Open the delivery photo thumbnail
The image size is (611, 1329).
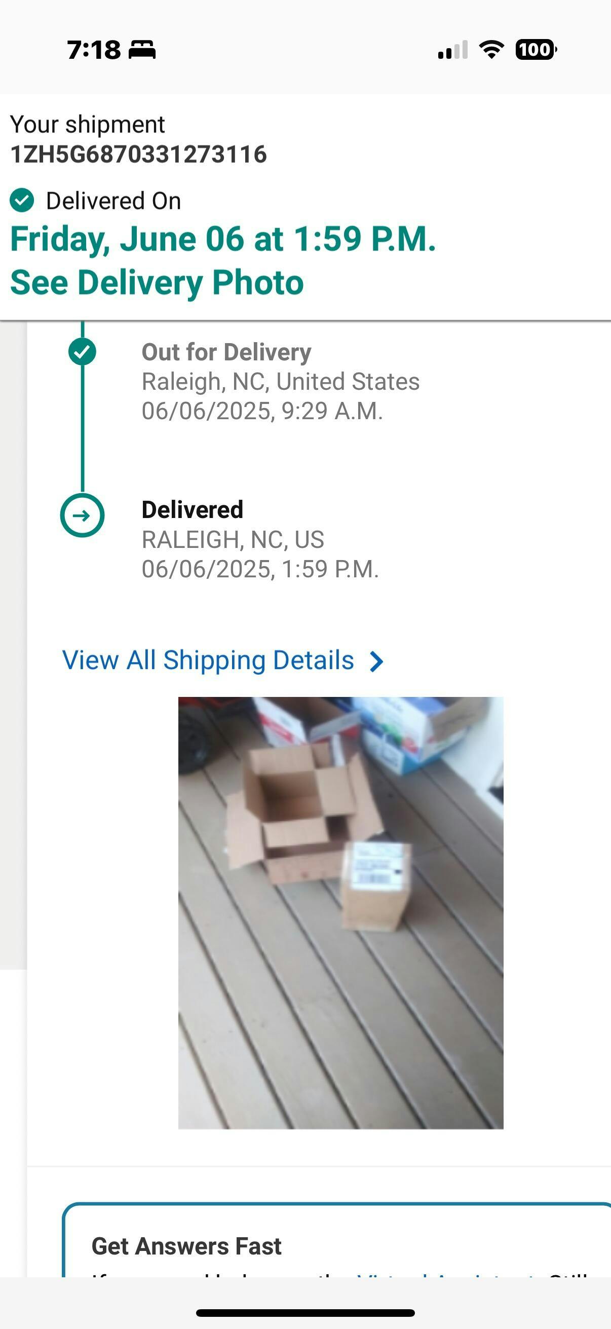pyautogui.click(x=341, y=913)
